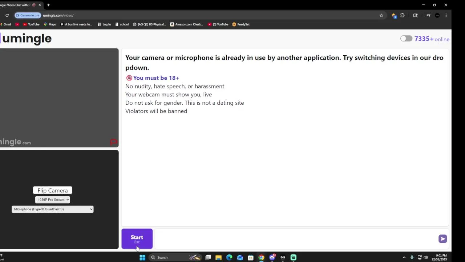Toggle the switch beside the online count

point(406,39)
